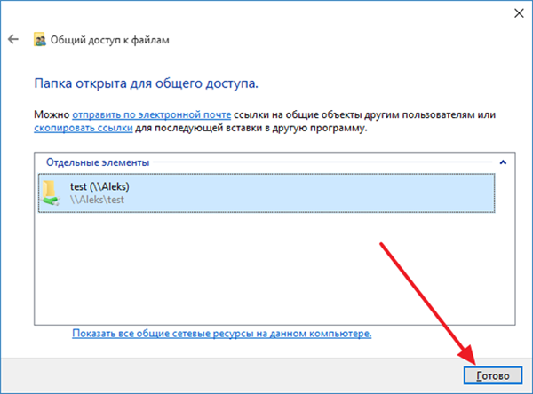Open the отправить по электронной почте link

click(151, 114)
